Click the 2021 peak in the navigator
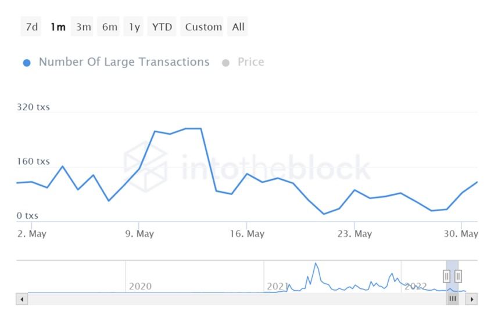Viewport: 494px width, 329px height. pyautogui.click(x=316, y=265)
